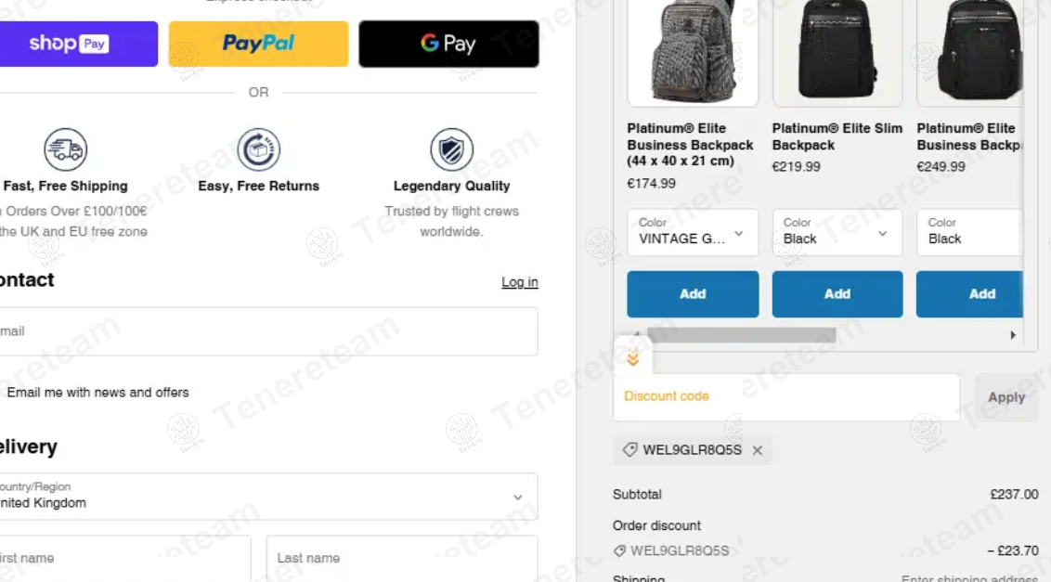Apply the discount code
Screen dimensions: 1051x582
pos(1006,397)
